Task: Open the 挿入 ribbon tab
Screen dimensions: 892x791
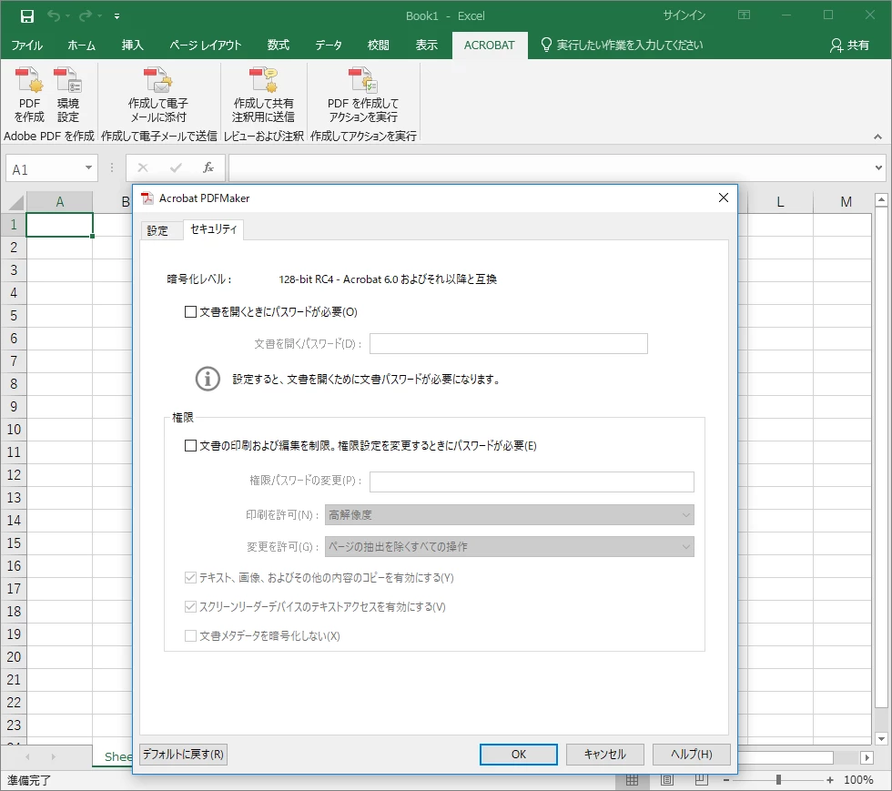Action: point(133,45)
